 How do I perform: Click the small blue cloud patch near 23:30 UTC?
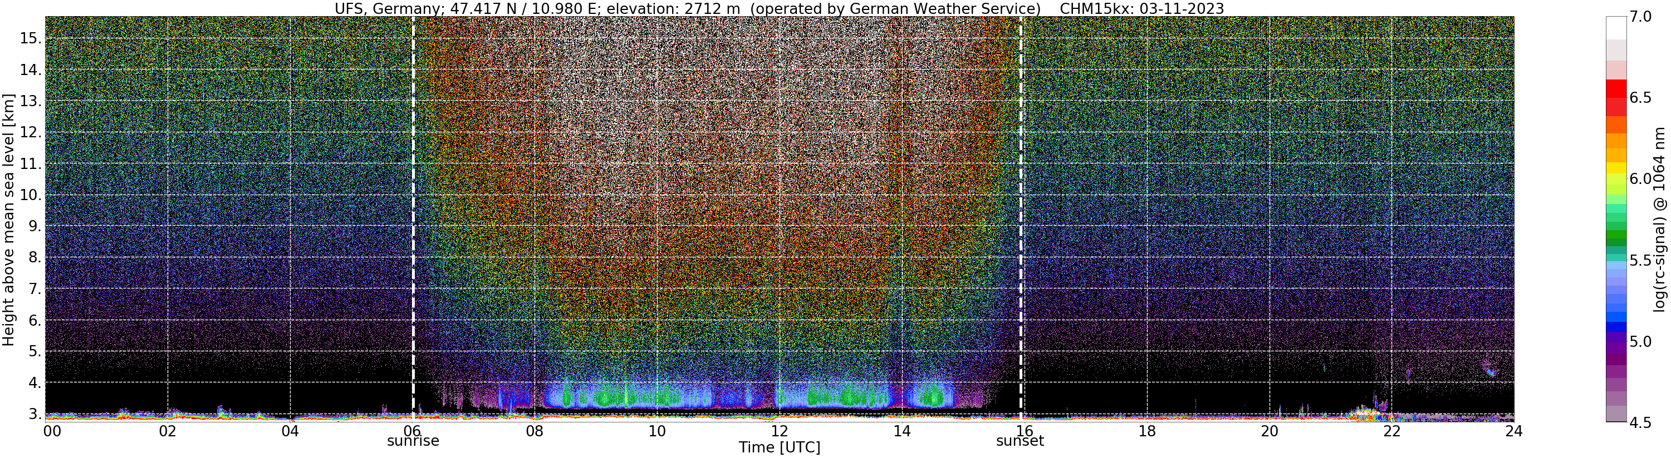click(1490, 372)
